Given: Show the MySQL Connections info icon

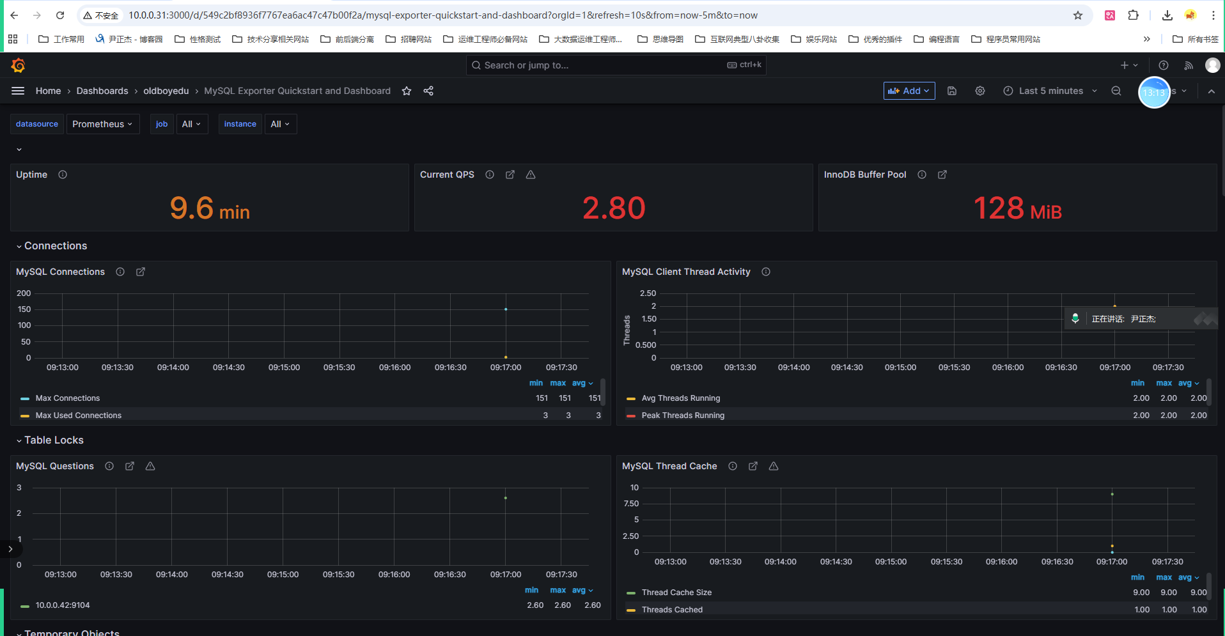Looking at the screenshot, I should 120,272.
